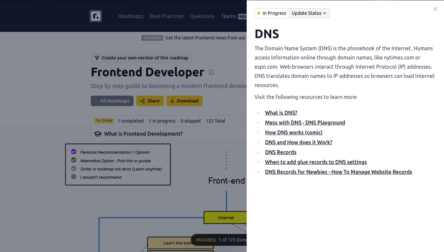The image size is (444, 252).
Task: Click the Download button
Action: (184, 101)
